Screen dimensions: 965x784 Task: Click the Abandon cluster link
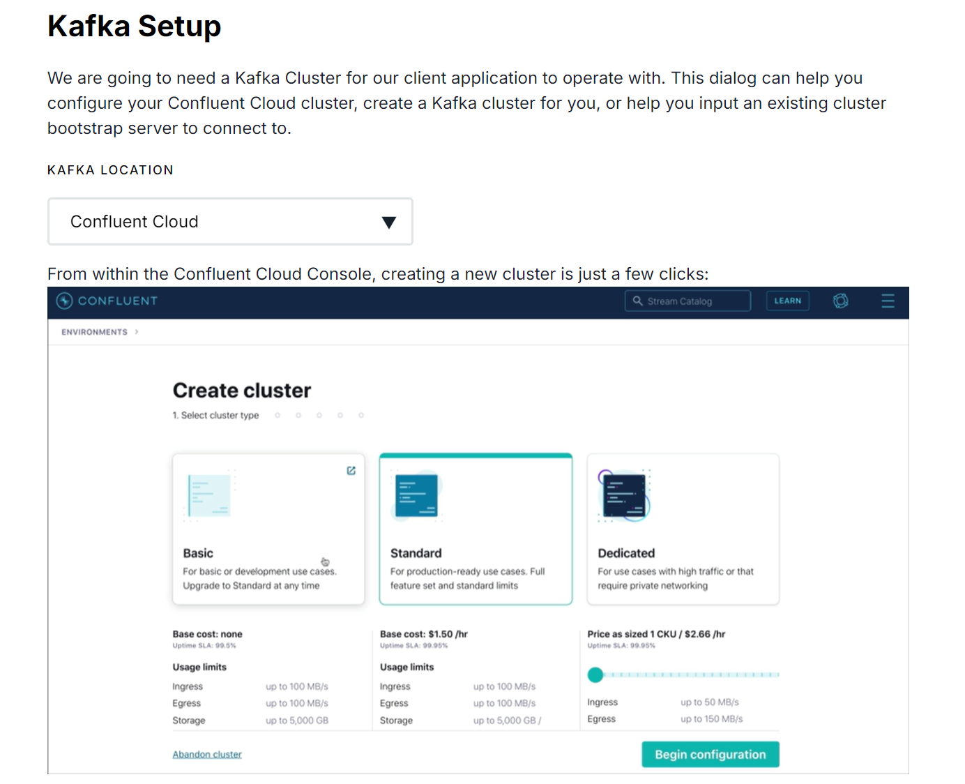[207, 754]
